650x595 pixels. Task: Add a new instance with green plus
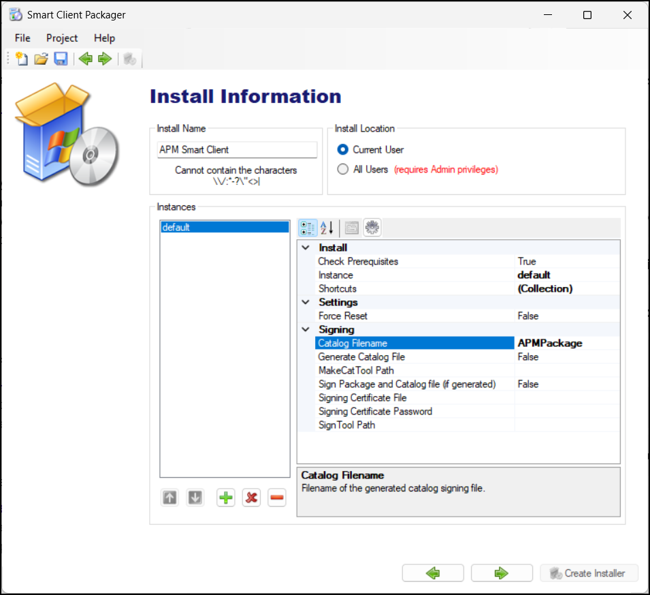click(225, 498)
